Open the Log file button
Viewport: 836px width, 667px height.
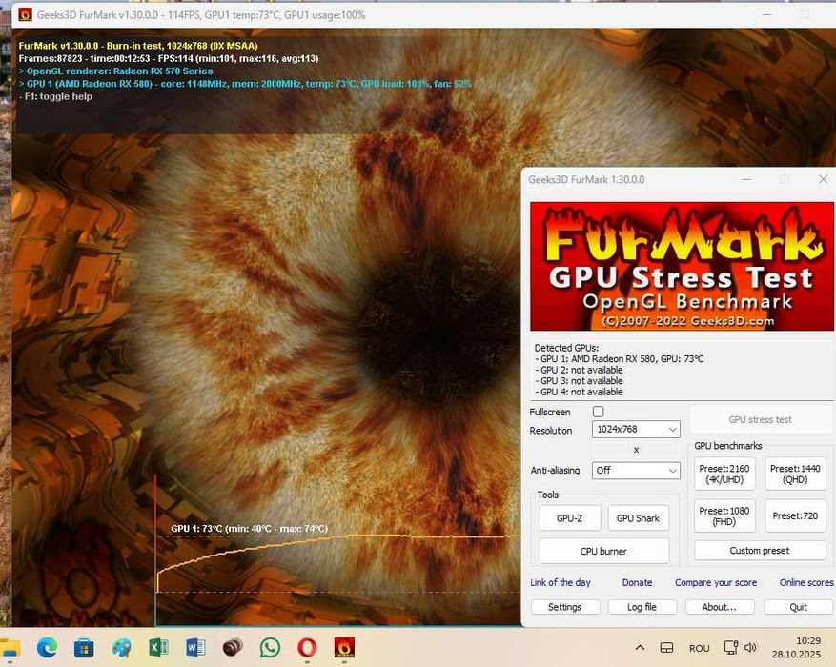pos(642,607)
